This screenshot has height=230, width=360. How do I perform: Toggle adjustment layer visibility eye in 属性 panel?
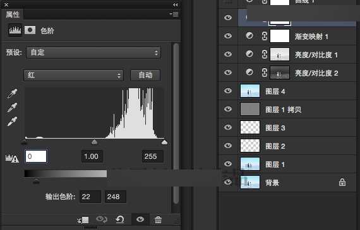coord(140,219)
